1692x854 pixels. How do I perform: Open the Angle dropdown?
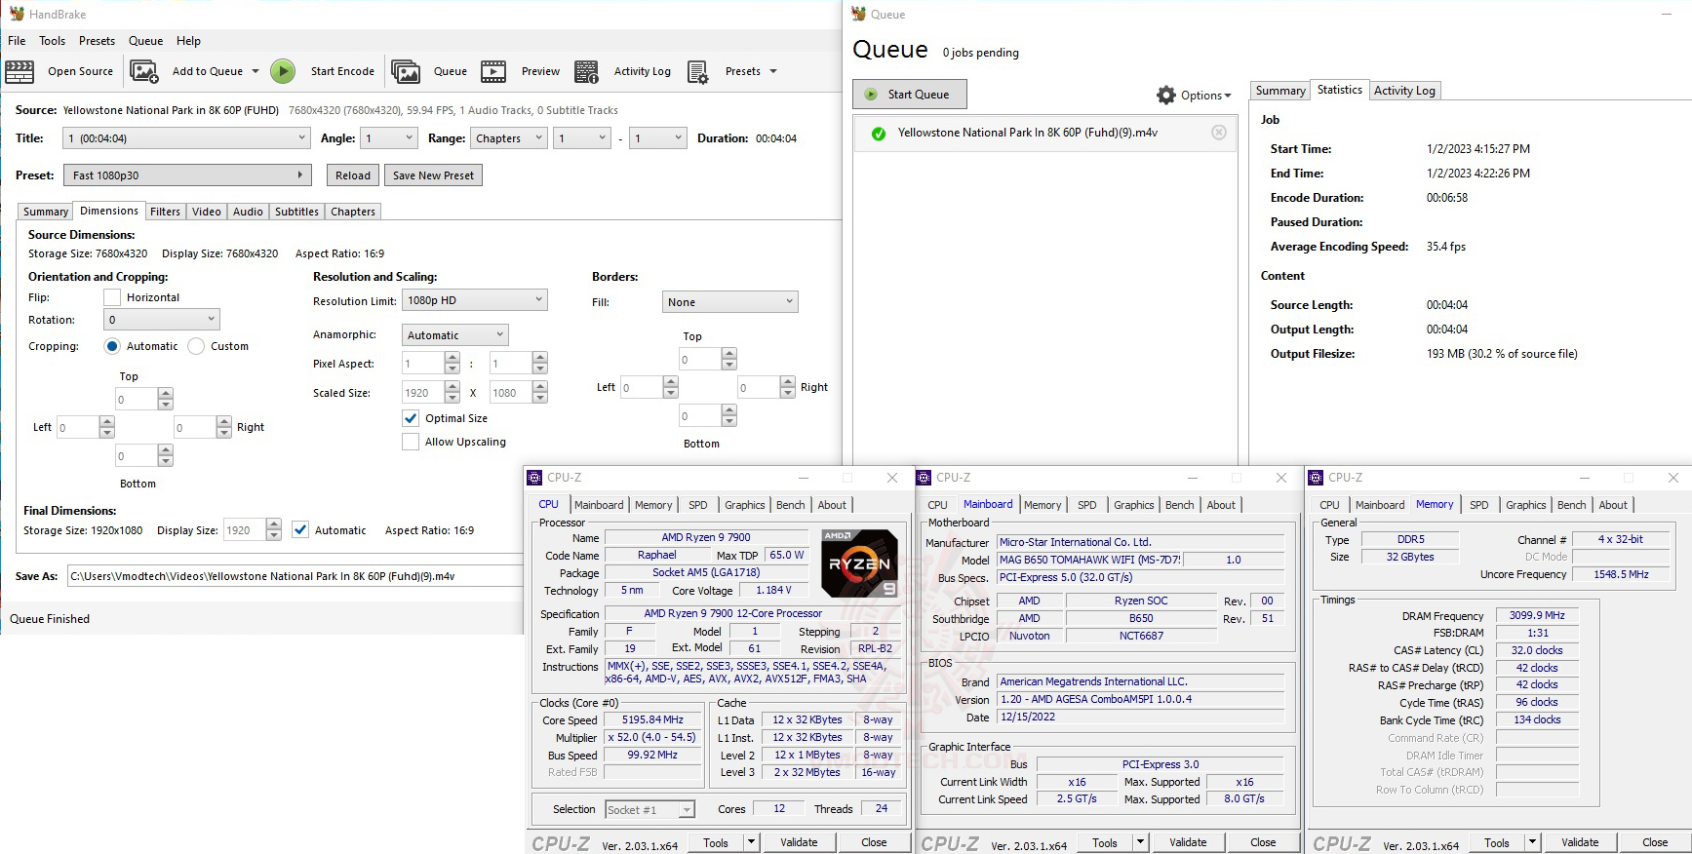389,138
